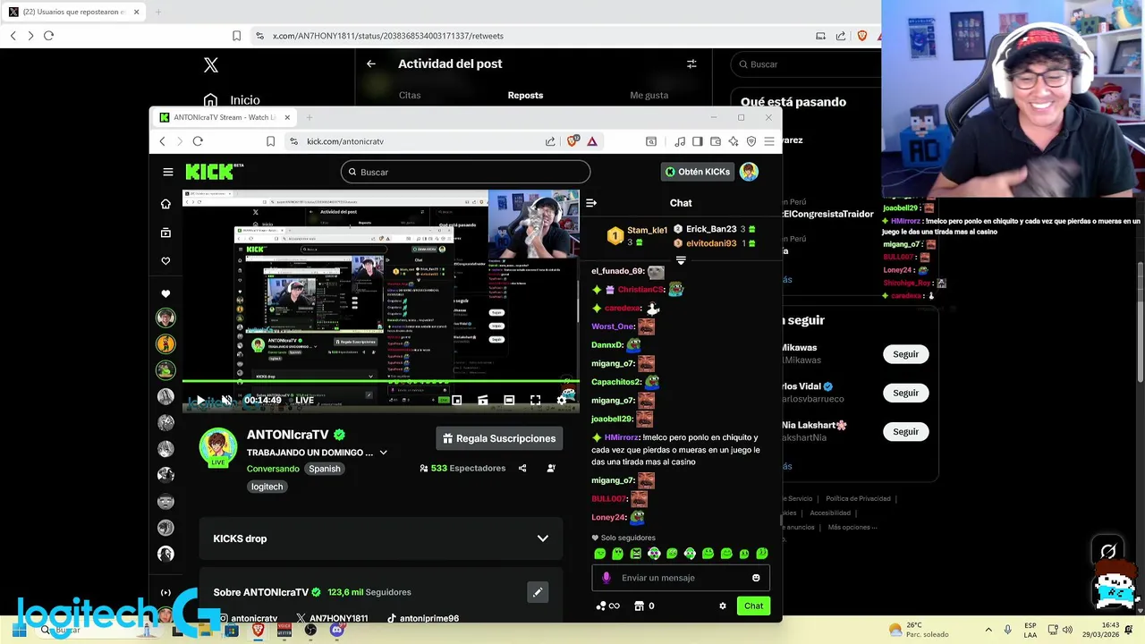Select the ANTONIcraTV Stream browser tab
The width and height of the screenshot is (1145, 644).
point(224,117)
